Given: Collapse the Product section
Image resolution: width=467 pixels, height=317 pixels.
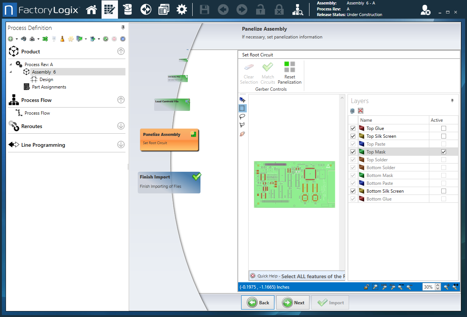Looking at the screenshot, I should 121,52.
